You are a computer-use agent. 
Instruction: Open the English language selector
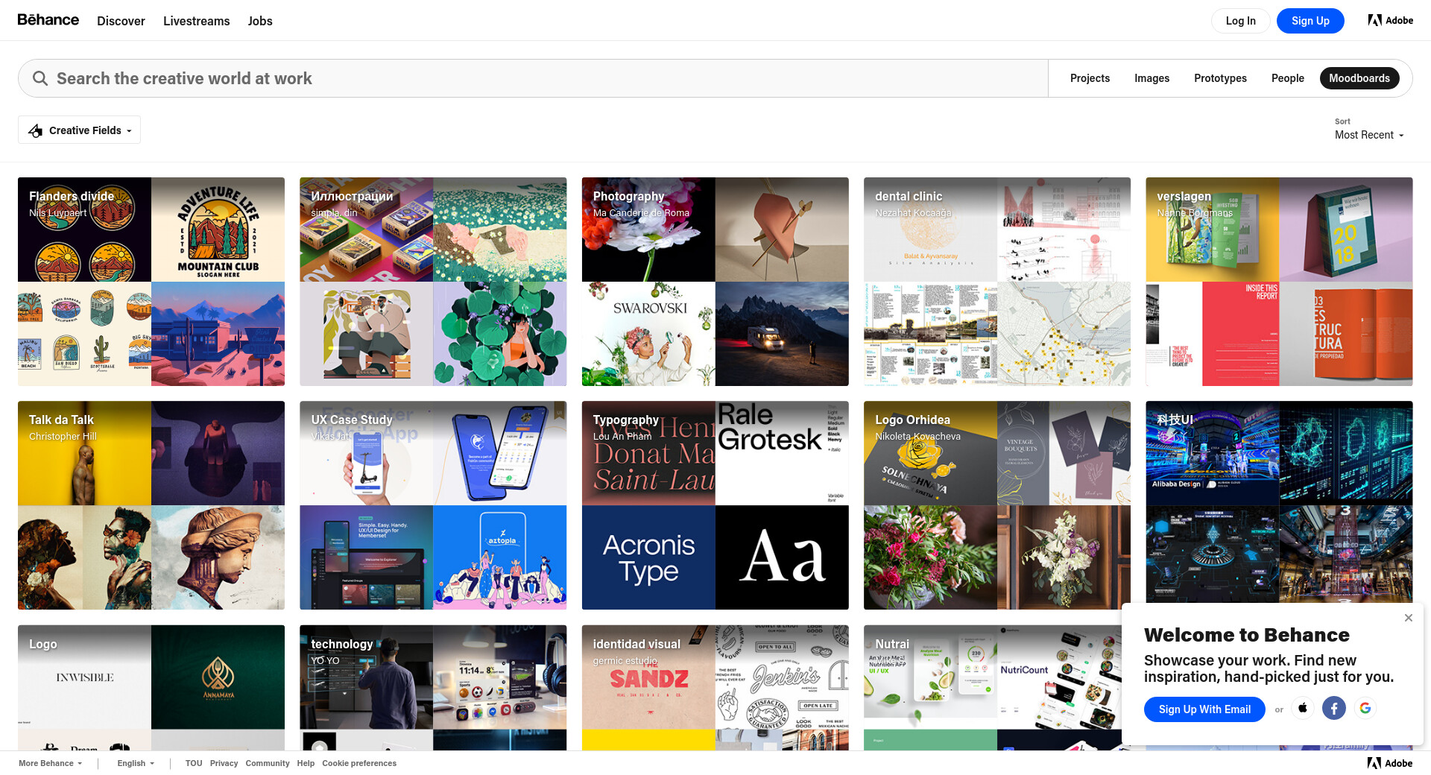click(135, 763)
